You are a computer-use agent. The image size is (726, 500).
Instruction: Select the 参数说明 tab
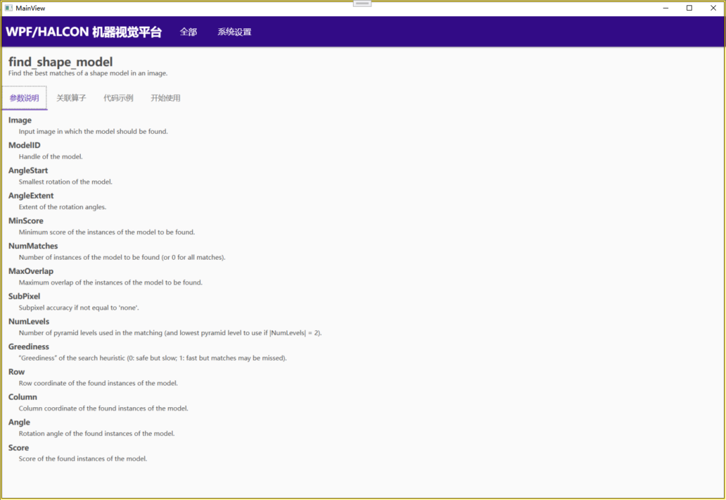pos(24,98)
